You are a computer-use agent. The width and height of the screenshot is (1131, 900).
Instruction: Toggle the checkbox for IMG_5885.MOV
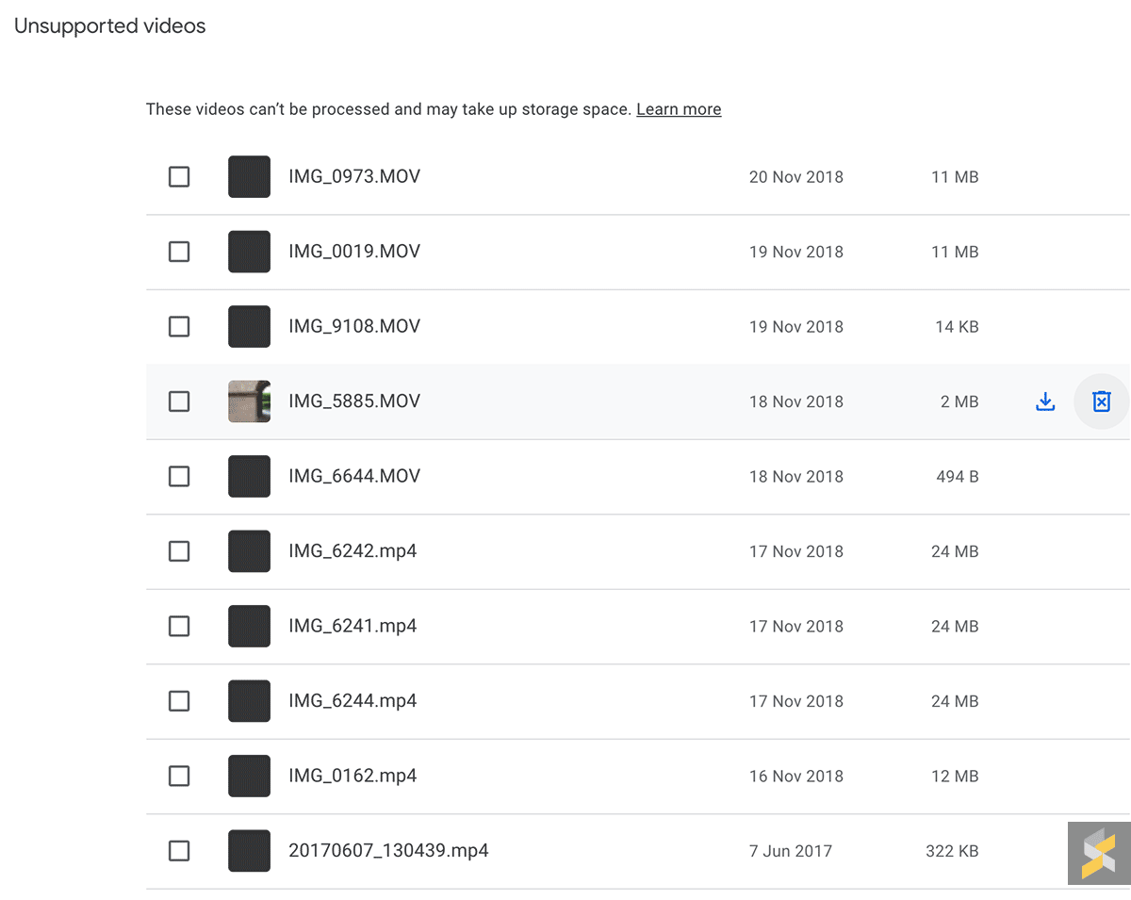pos(179,401)
